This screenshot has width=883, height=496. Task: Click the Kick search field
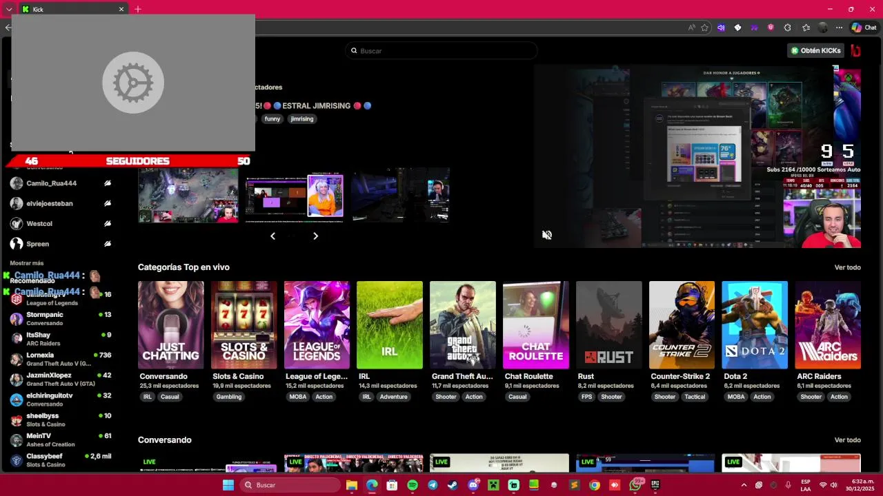[441, 50]
